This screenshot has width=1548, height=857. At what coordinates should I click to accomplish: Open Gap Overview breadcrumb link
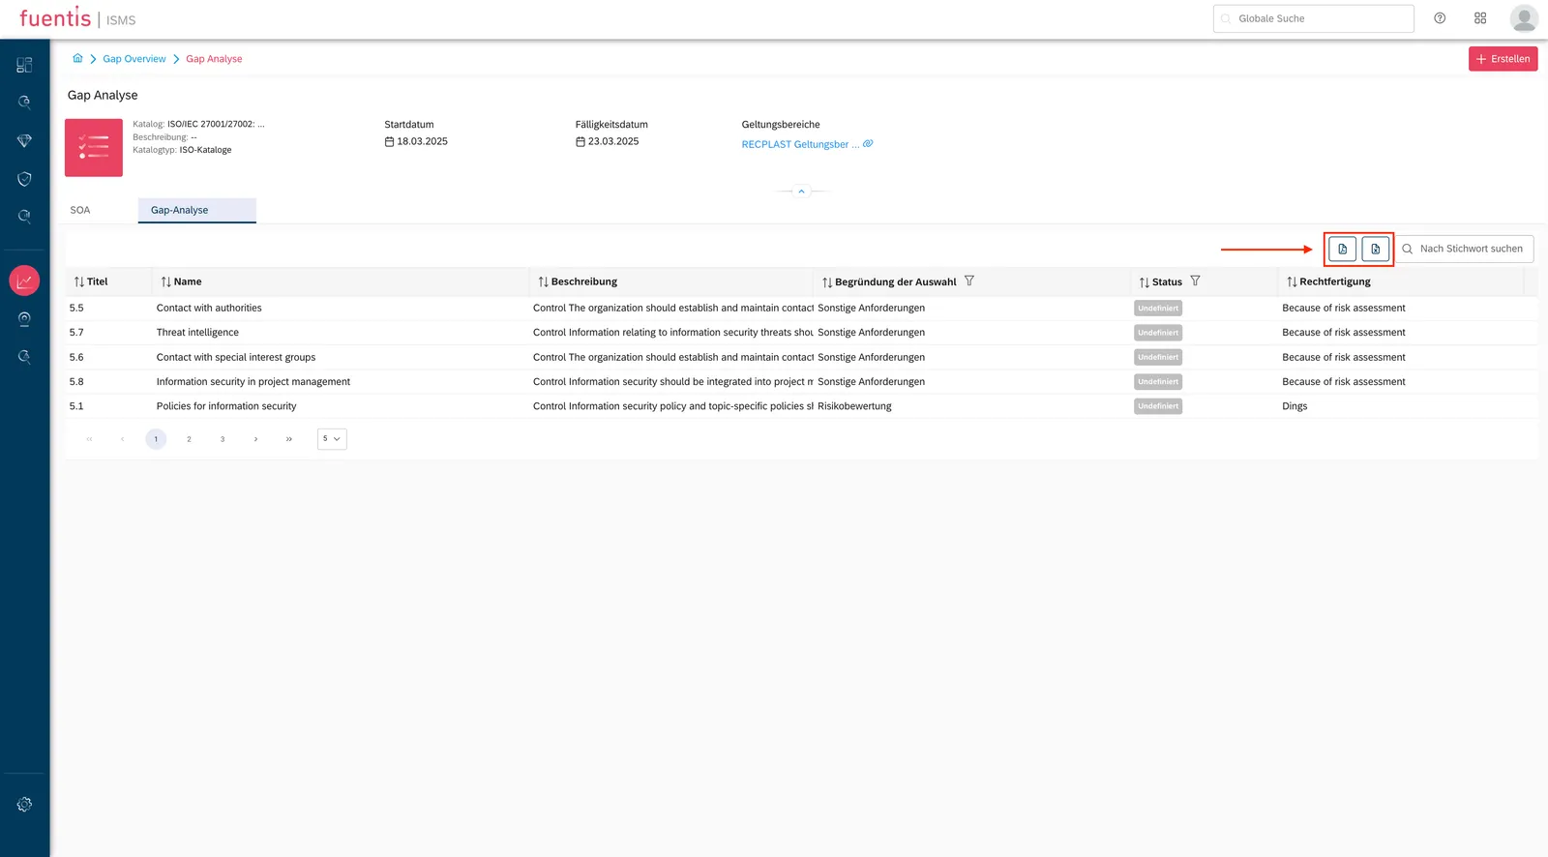click(134, 59)
